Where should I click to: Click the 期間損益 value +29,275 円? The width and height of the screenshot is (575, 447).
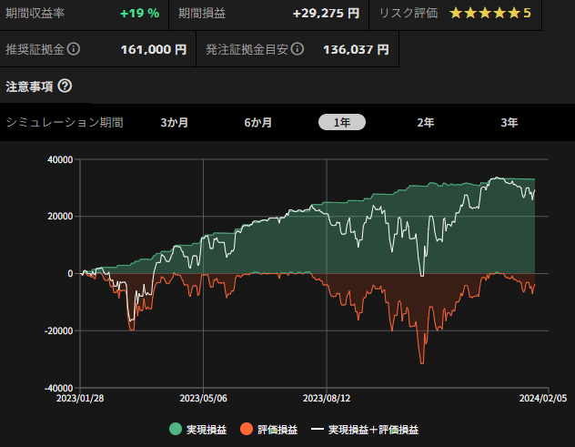pyautogui.click(x=326, y=14)
